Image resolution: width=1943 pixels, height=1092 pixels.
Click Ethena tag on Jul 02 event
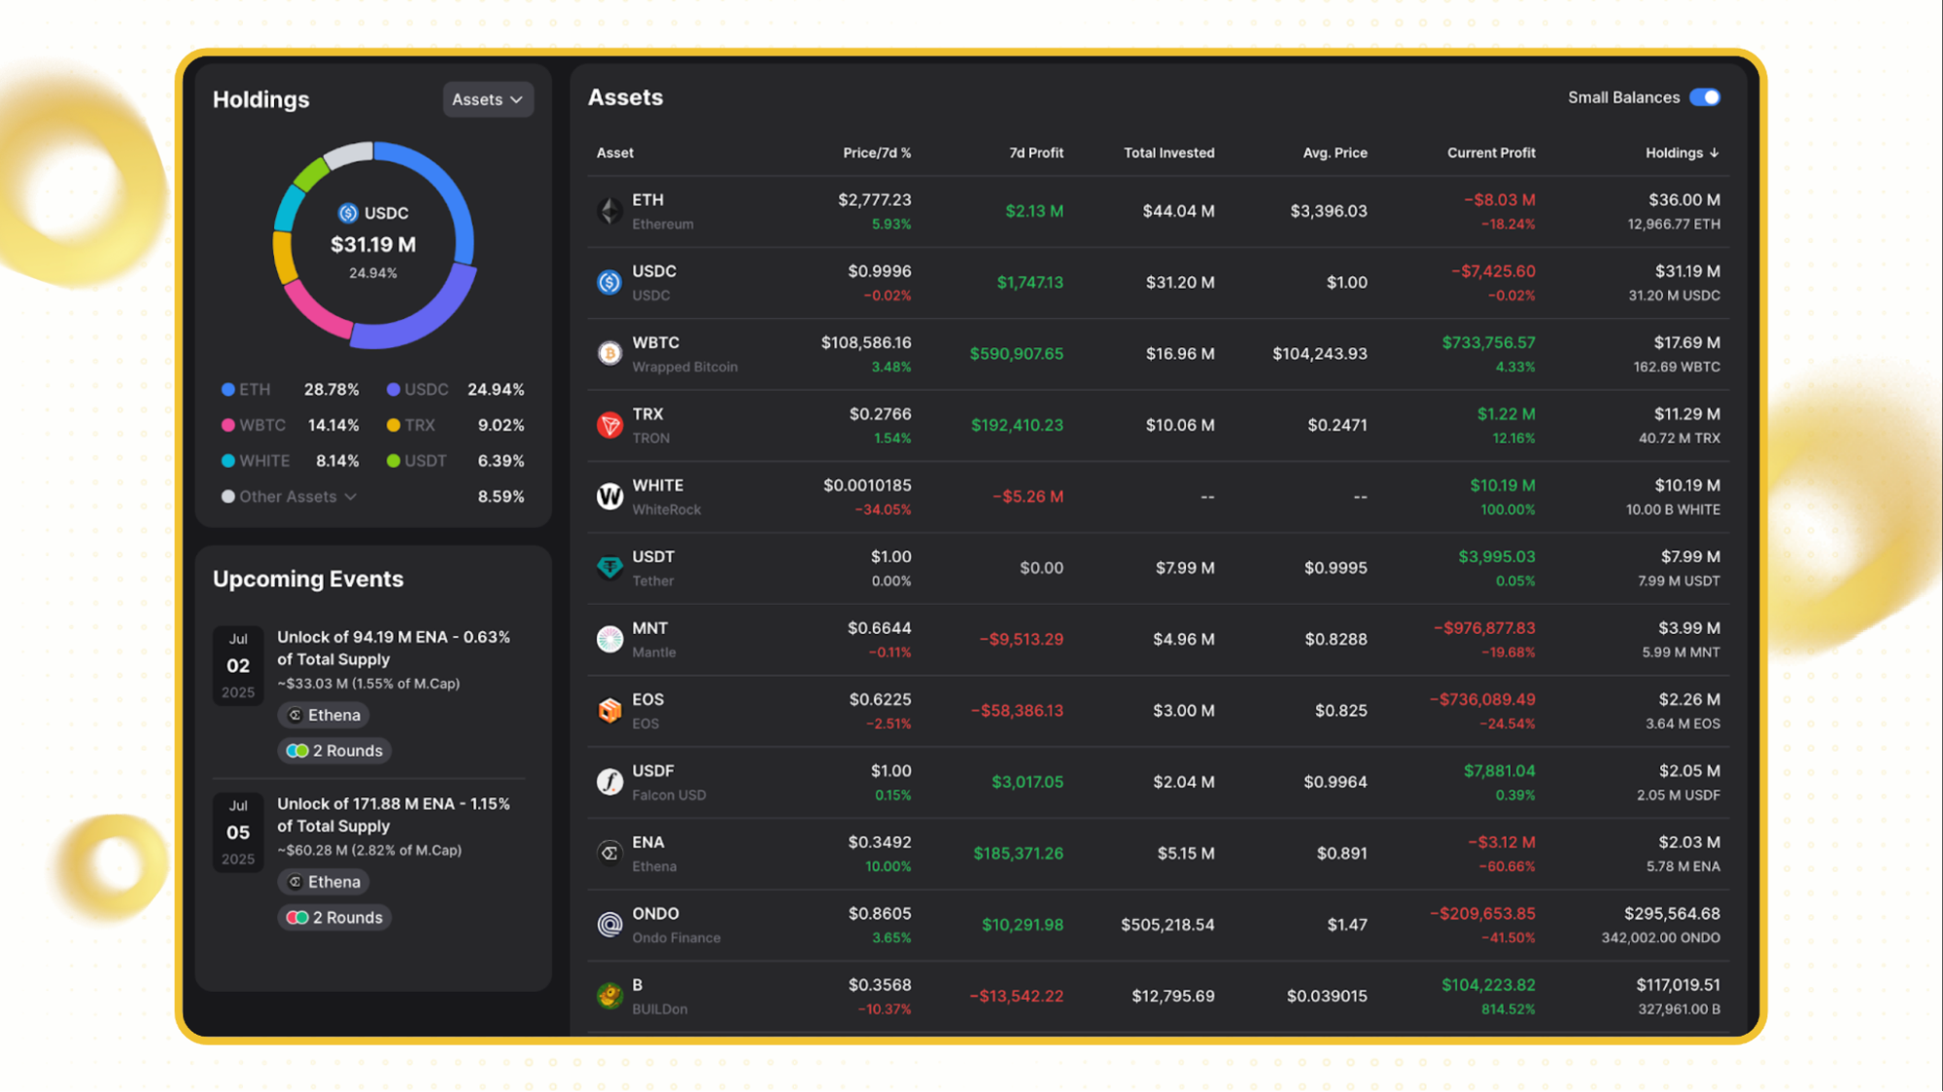click(325, 715)
